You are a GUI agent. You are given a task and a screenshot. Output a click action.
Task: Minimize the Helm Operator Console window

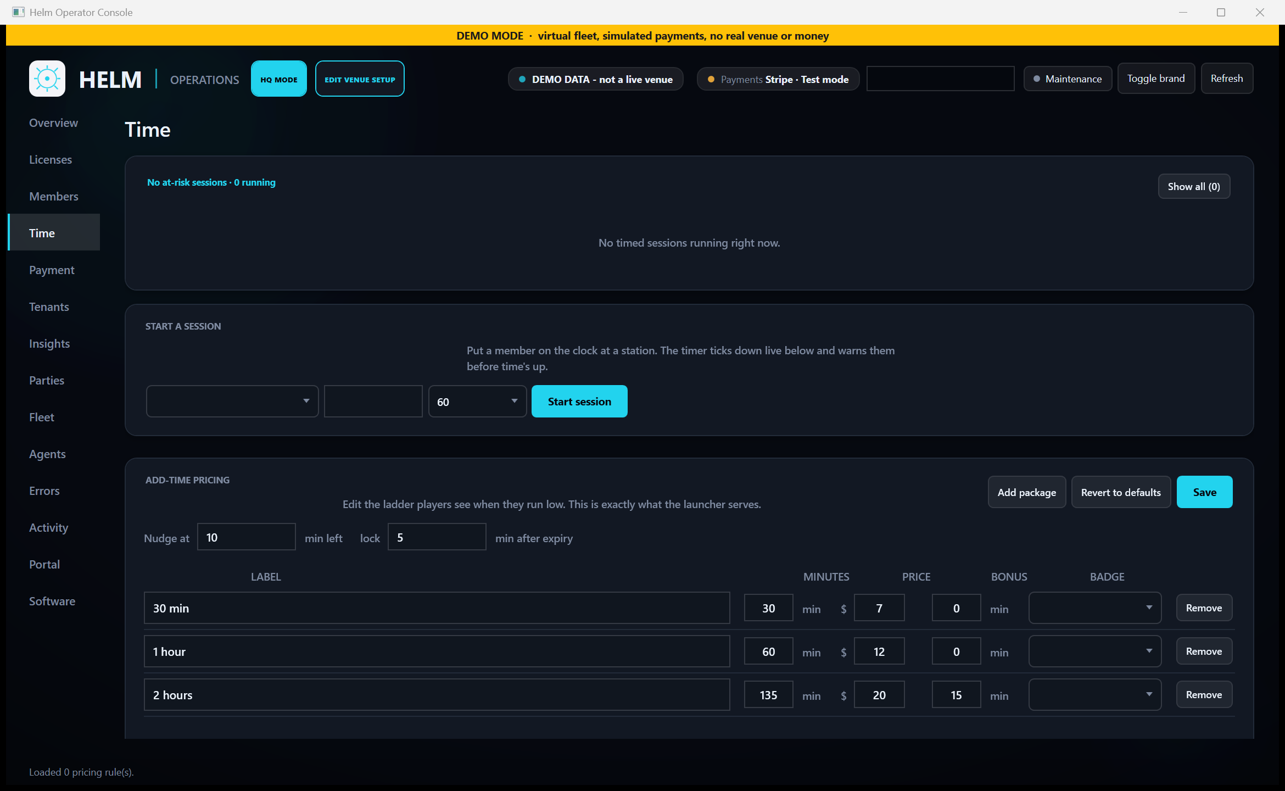coord(1183,12)
